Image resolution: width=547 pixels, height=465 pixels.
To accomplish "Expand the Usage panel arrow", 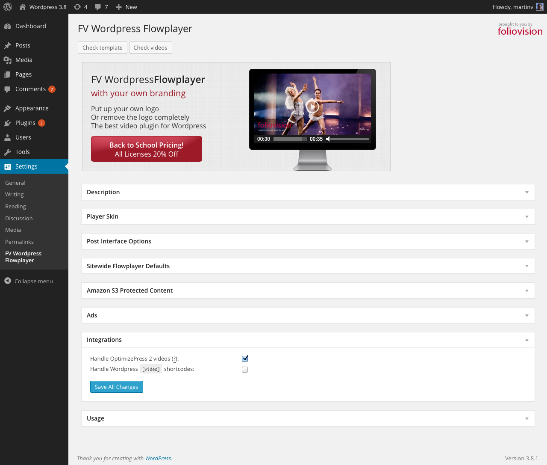I will pyautogui.click(x=527, y=419).
